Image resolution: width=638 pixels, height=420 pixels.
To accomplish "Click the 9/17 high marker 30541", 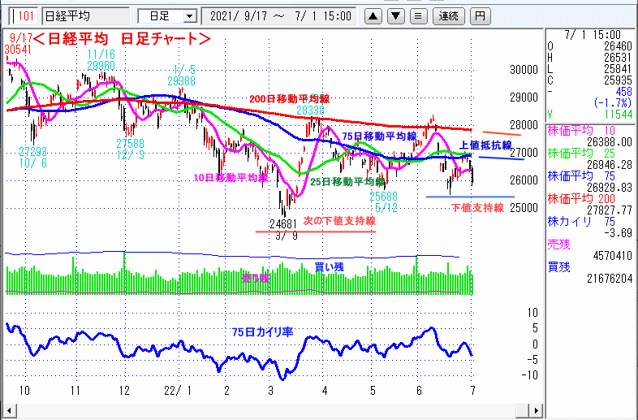I will (19, 50).
